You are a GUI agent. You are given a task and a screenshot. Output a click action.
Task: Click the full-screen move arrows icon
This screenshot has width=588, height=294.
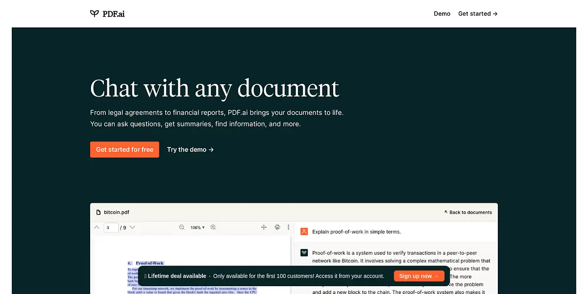[264, 227]
